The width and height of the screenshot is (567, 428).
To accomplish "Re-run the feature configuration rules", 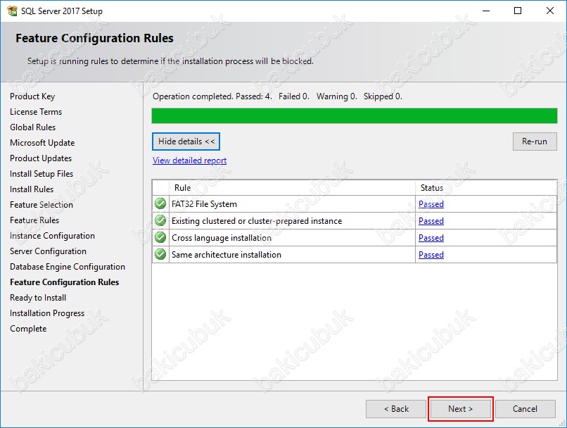I will tap(535, 141).
